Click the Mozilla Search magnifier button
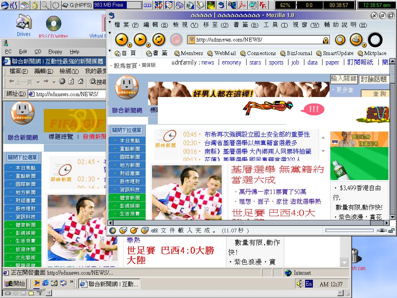 340,40
